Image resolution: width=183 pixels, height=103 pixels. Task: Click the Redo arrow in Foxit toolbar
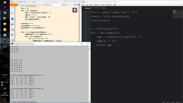click(x=31, y=2)
